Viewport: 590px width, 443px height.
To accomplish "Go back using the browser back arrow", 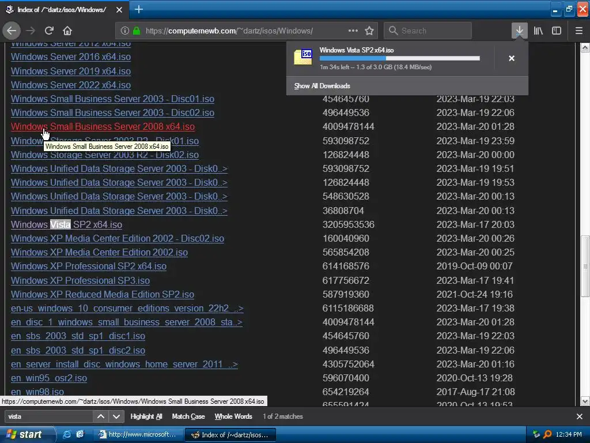I will [x=12, y=31].
